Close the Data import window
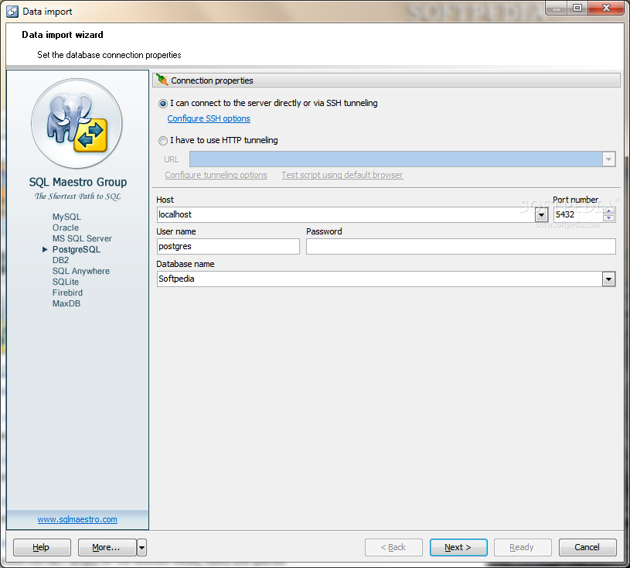The width and height of the screenshot is (630, 568). tap(606, 8)
